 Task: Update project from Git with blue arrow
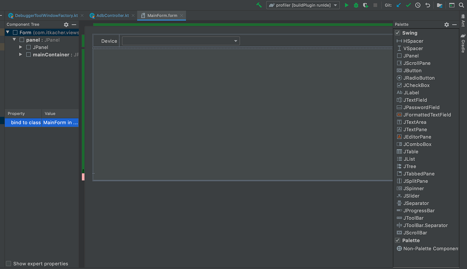coord(398,5)
